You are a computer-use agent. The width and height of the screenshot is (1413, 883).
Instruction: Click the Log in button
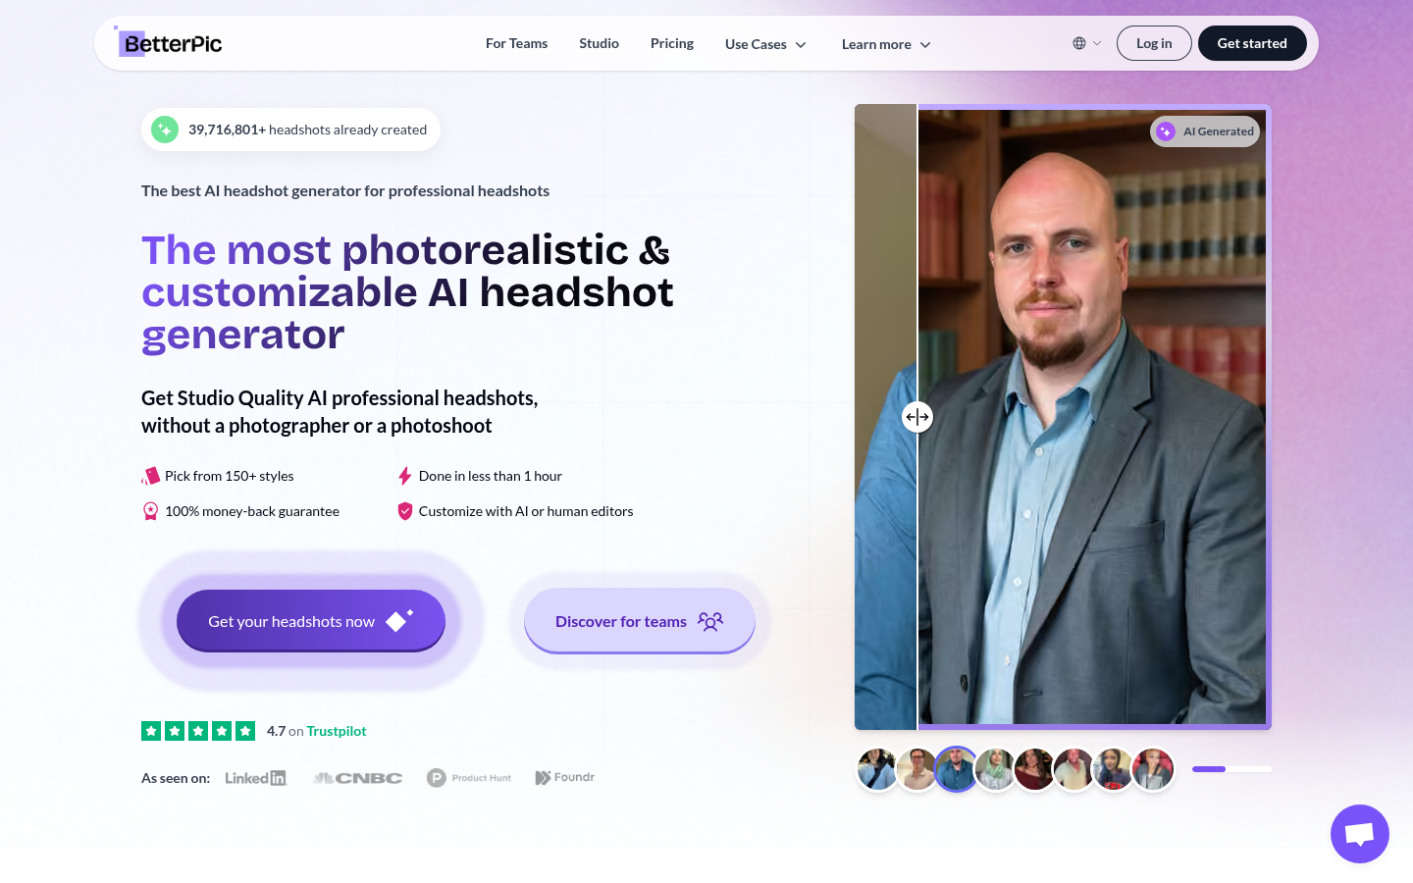[1154, 43]
